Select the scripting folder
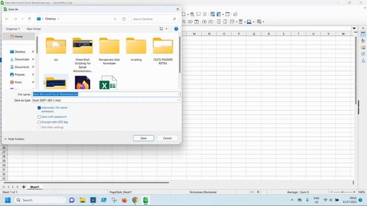Viewport: 367px width, 206px height. [x=136, y=49]
